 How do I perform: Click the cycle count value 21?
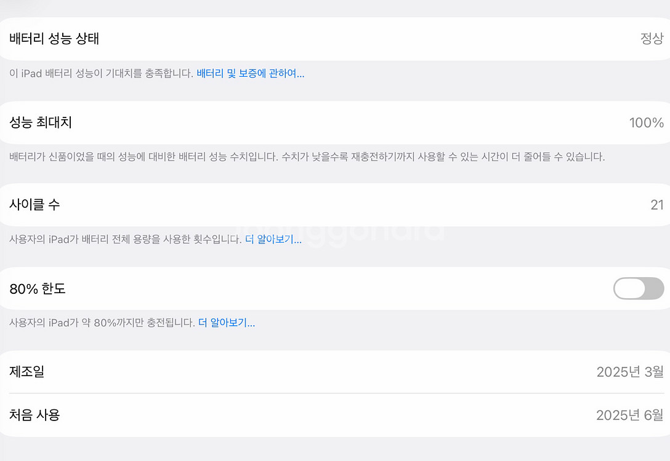(x=656, y=205)
